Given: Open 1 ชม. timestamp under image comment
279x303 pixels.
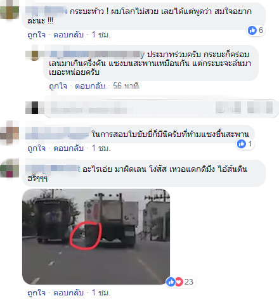Looking at the screenshot, I should (101, 293).
